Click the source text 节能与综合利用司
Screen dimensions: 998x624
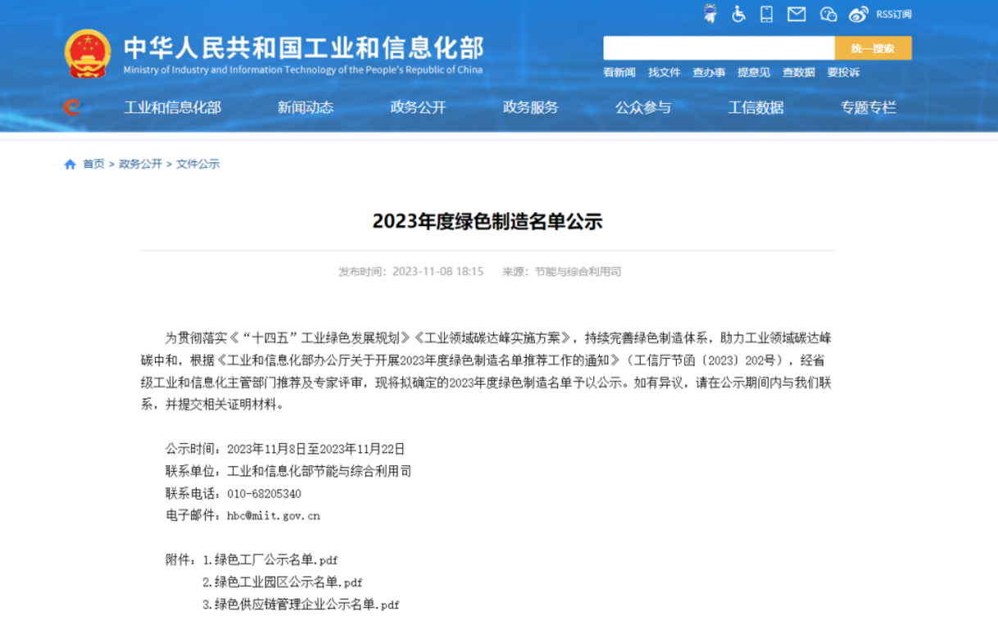click(578, 271)
